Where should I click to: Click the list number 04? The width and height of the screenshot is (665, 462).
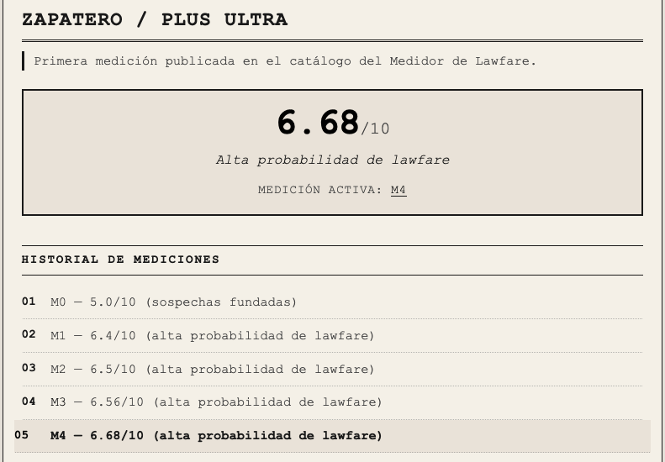(29, 401)
